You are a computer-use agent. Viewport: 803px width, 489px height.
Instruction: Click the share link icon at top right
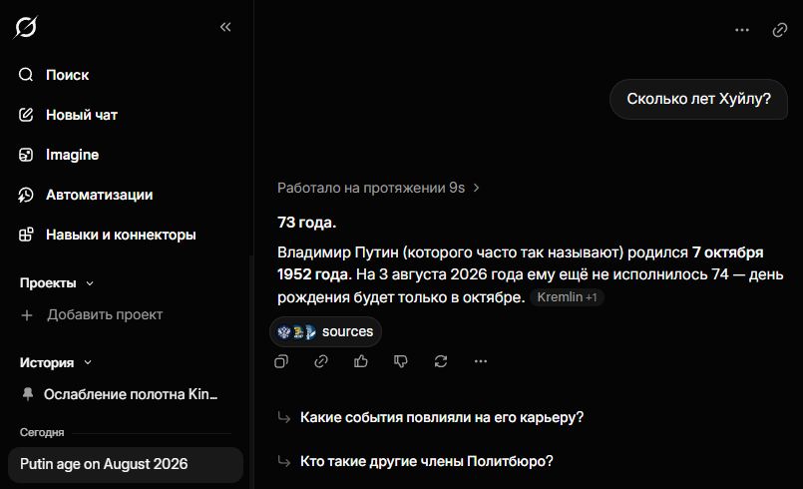coord(779,30)
